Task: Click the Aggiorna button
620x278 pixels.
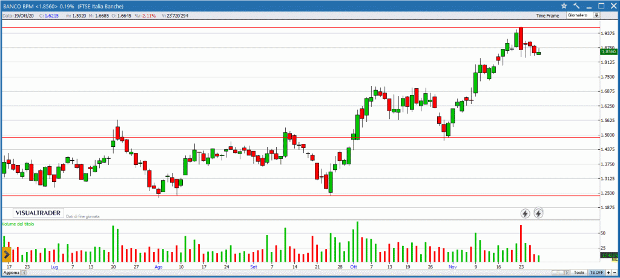Action: (x=11, y=273)
